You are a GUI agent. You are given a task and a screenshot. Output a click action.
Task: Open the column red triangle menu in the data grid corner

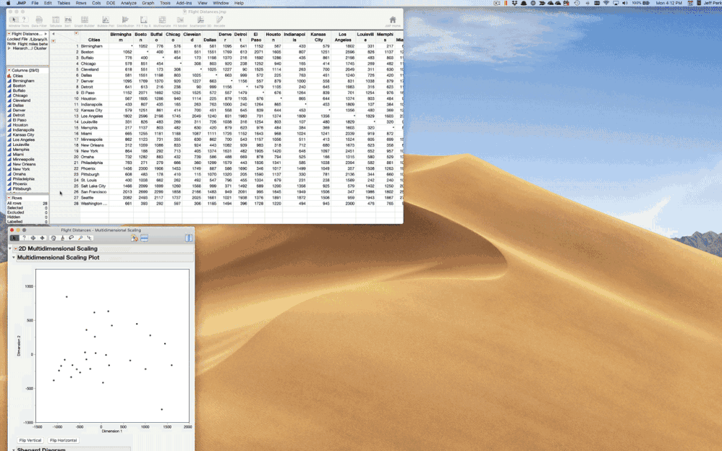point(76,33)
